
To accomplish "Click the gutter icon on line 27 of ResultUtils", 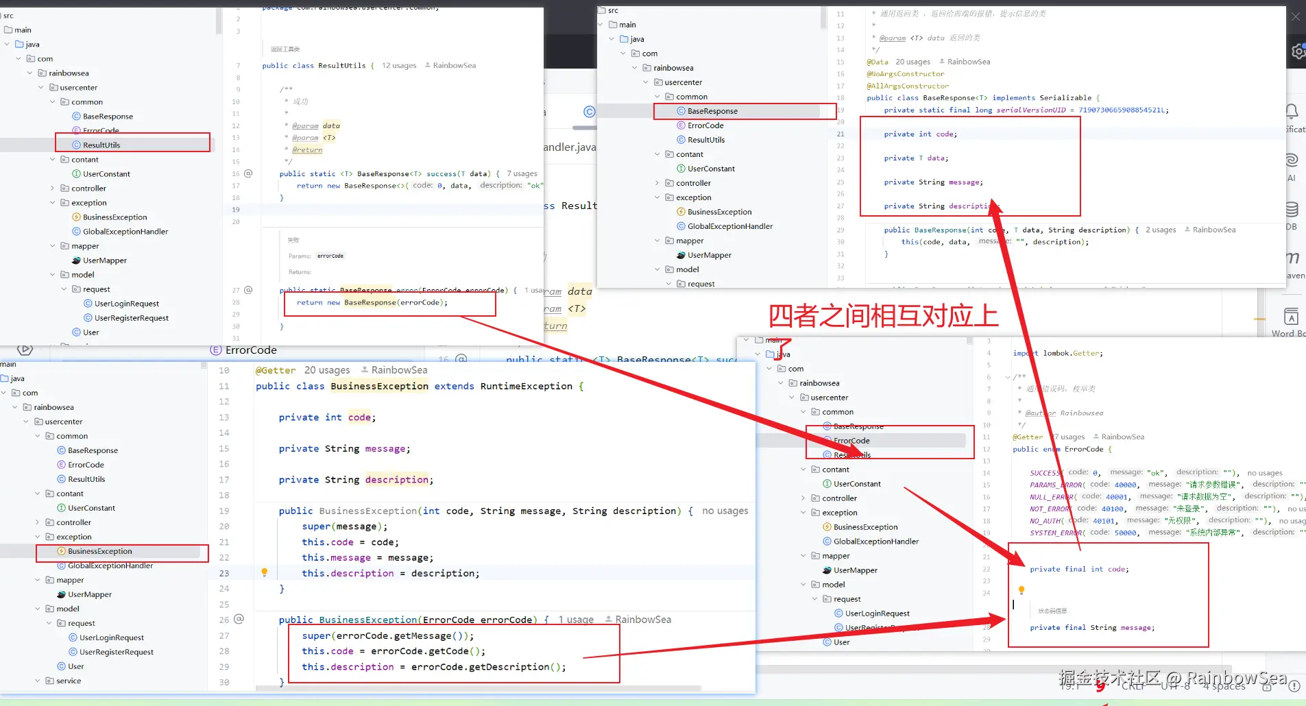I will coord(248,290).
